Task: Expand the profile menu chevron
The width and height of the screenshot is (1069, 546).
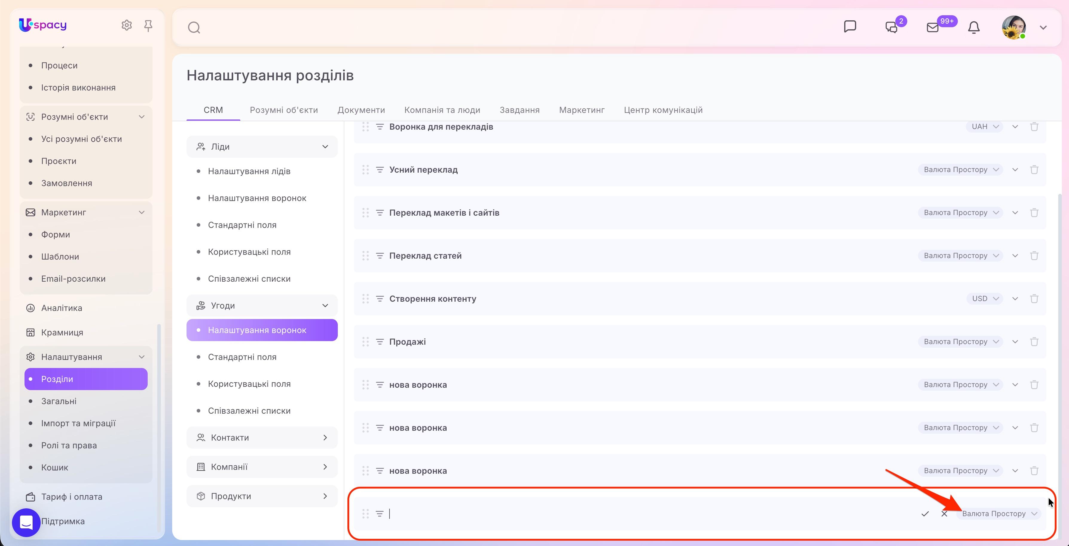Action: (x=1043, y=28)
